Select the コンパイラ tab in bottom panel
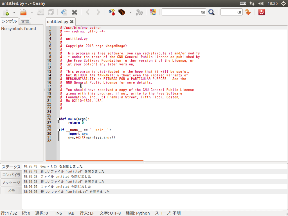 [x=11, y=175]
